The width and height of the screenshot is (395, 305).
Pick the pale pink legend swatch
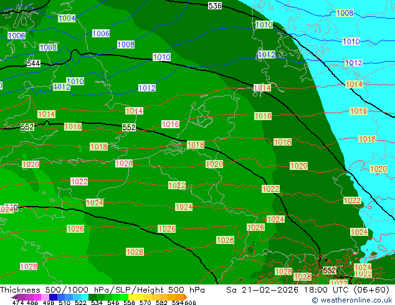45,297
